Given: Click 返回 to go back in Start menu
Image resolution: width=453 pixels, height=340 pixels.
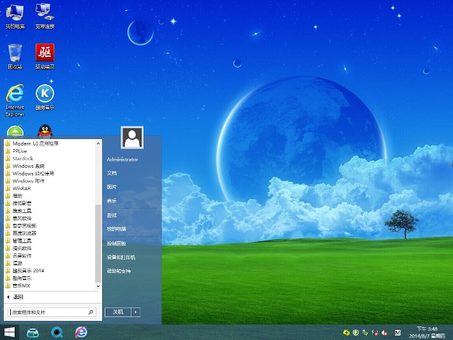Looking at the screenshot, I should click(18, 297).
